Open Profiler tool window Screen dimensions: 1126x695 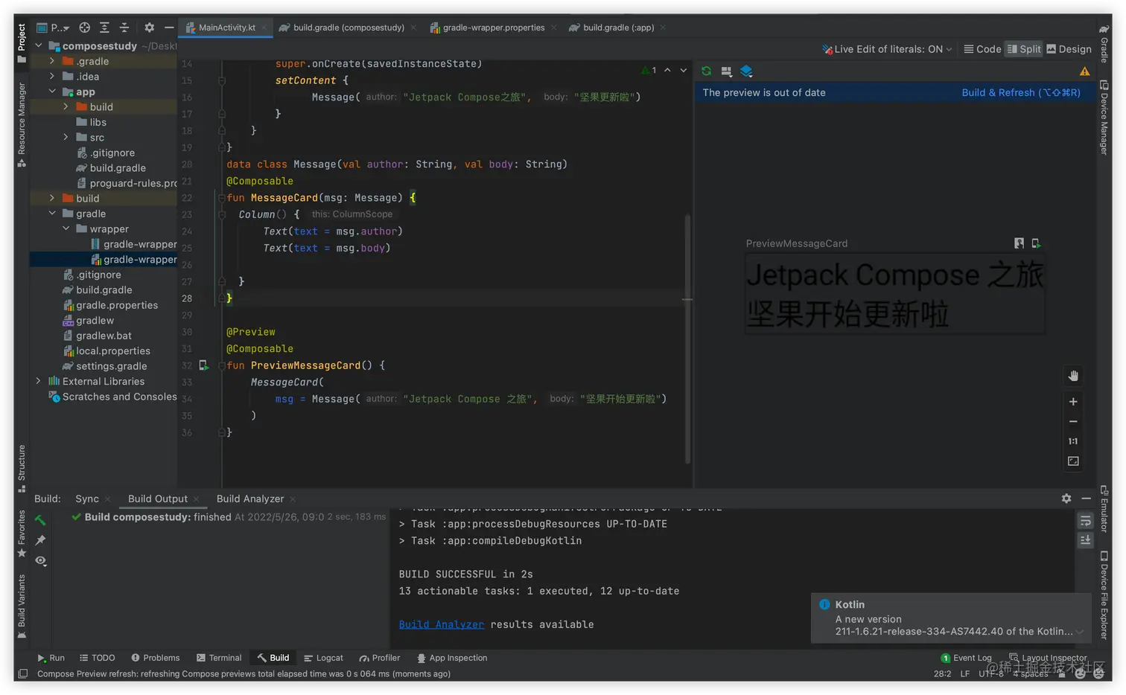(380, 658)
